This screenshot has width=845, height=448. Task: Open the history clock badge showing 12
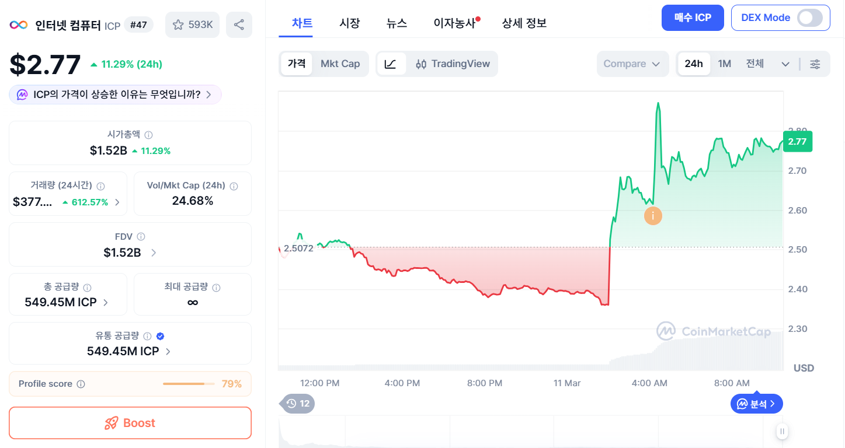[298, 404]
